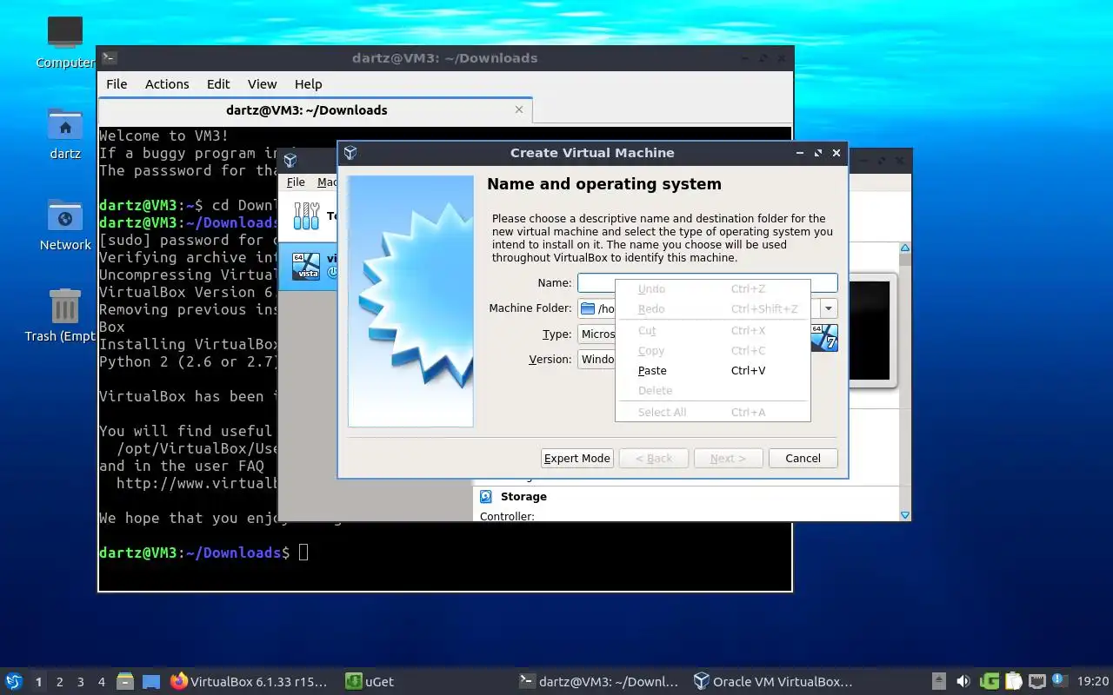Switch to Oracle VM VirtualBox taskbar entry
The height and width of the screenshot is (695, 1113).
coord(773,682)
